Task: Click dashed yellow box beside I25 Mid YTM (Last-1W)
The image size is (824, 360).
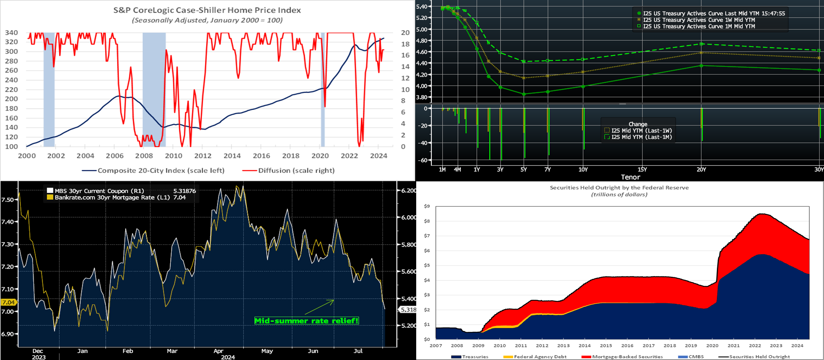Action: [x=607, y=130]
